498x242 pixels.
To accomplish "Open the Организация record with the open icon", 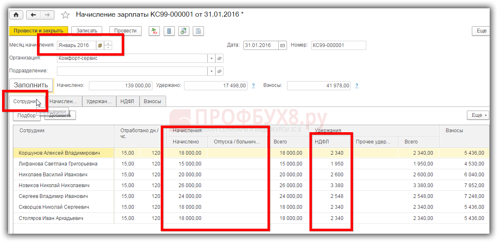I will 220,59.
